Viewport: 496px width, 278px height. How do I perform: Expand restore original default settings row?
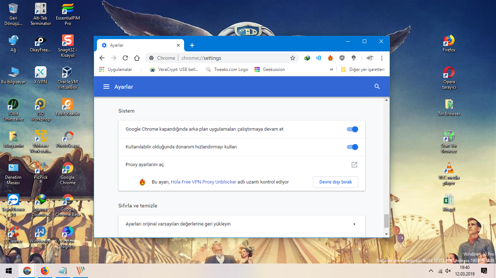click(x=242, y=224)
